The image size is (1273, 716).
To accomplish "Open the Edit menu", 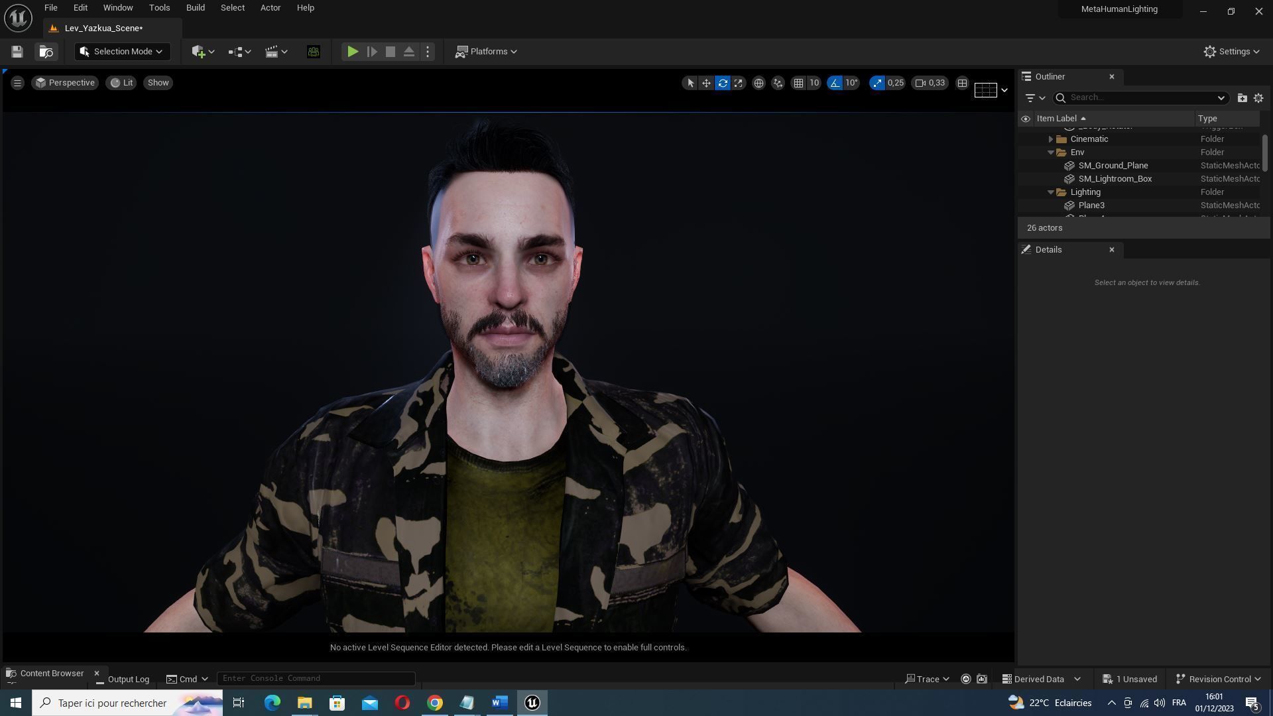I will 80,8.
